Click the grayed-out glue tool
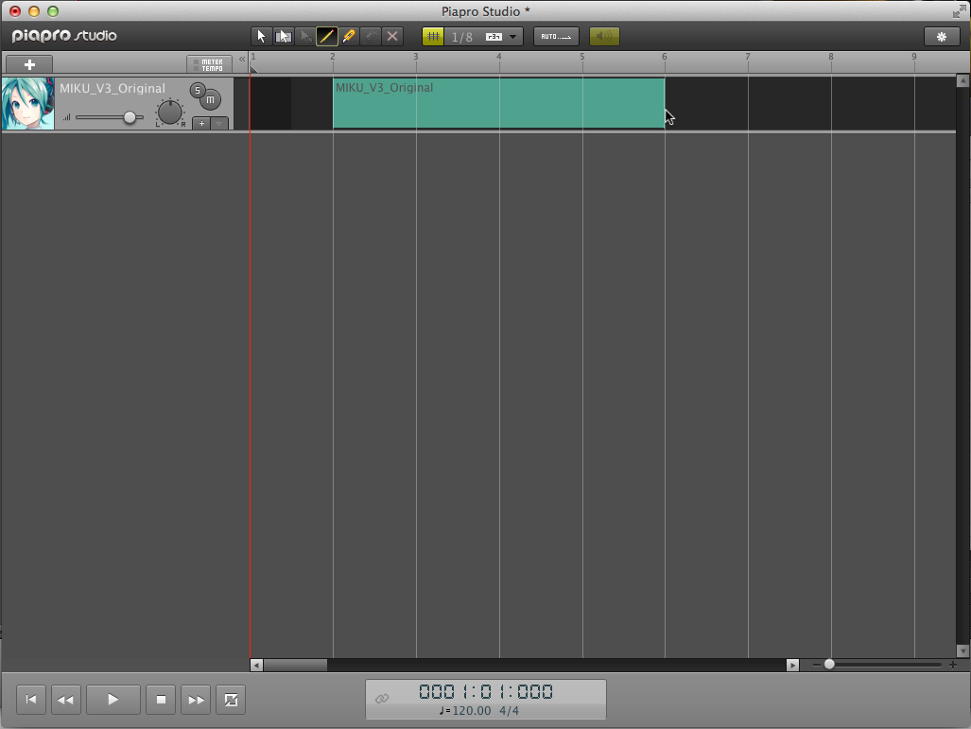 pos(371,37)
